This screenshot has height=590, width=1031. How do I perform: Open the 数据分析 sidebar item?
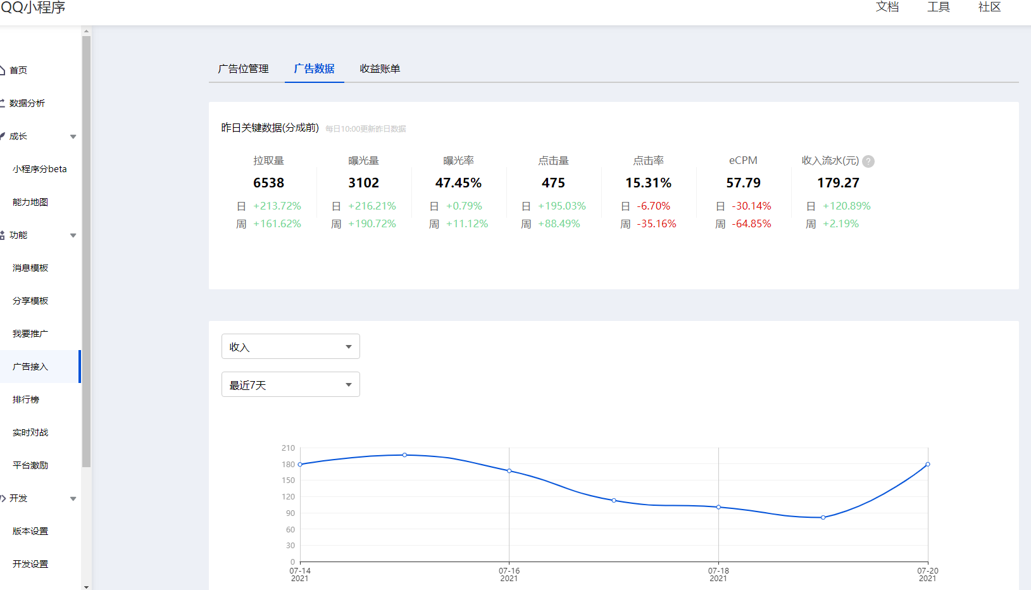pos(27,103)
